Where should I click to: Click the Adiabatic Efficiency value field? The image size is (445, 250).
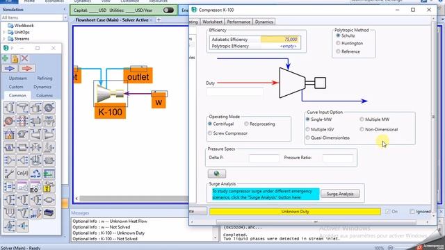coord(280,40)
